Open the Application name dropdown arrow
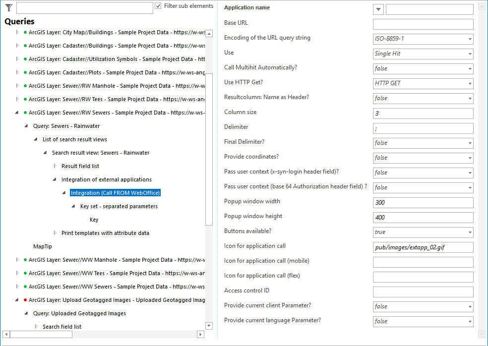This screenshot has height=346, width=488. click(378, 9)
